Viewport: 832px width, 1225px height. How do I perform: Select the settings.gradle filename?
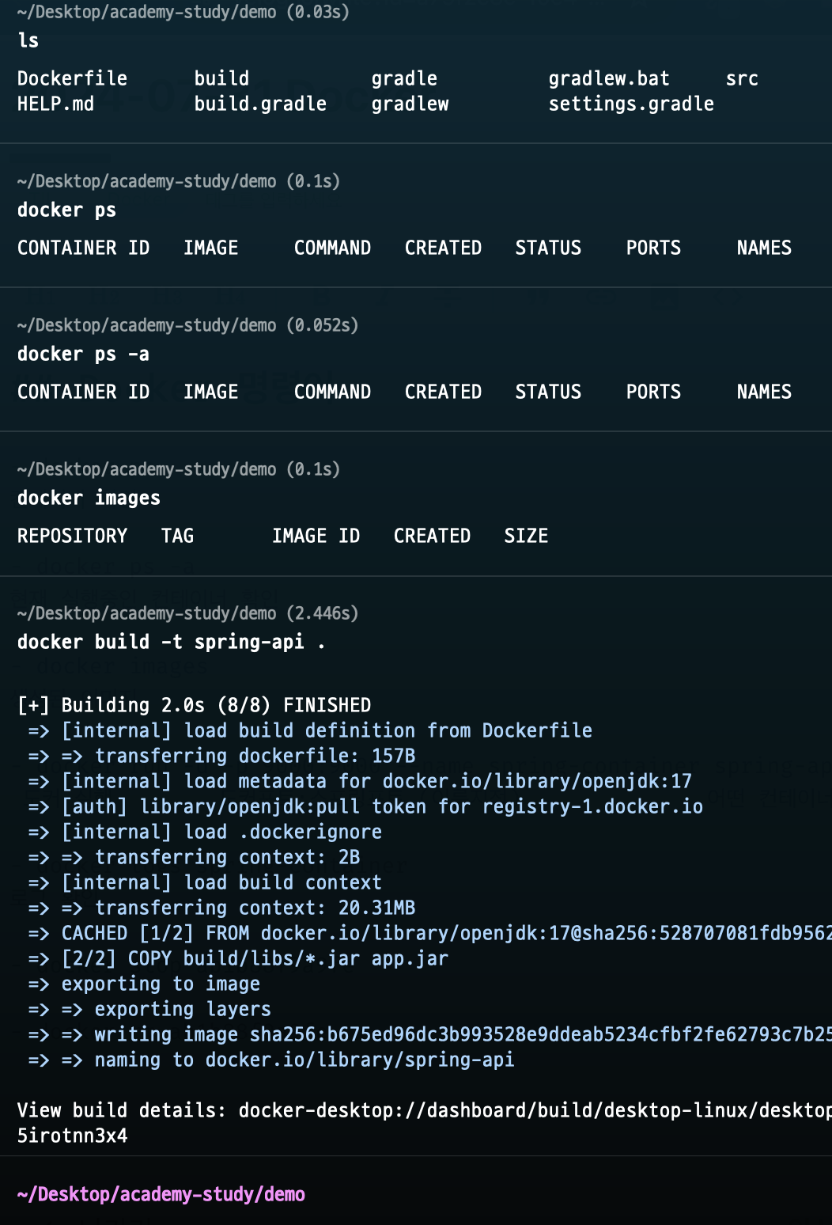[630, 103]
